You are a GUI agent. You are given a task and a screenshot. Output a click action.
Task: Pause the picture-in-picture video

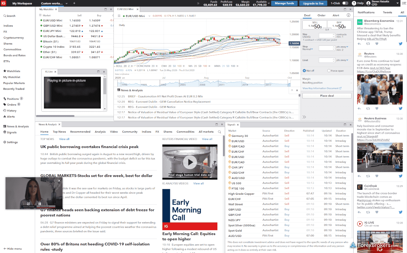tap(40, 204)
